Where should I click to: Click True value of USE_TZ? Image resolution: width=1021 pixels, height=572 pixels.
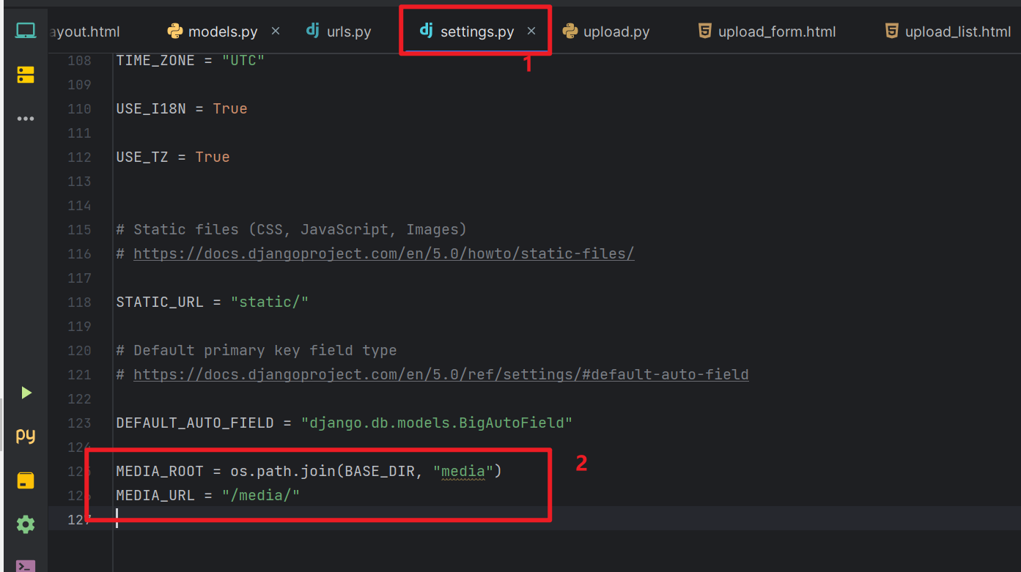213,157
